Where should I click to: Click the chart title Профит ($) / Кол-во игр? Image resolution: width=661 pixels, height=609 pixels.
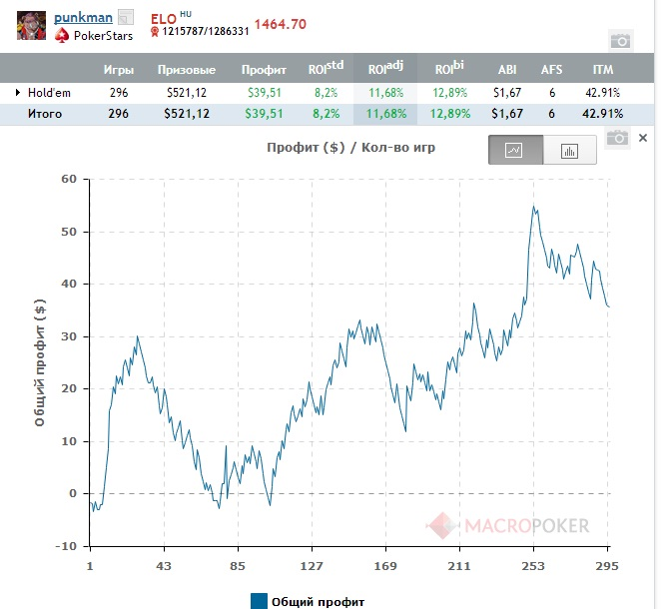(x=350, y=148)
